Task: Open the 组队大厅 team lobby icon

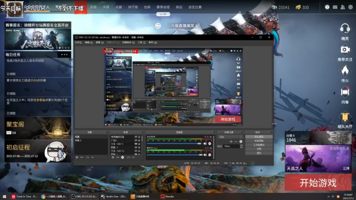Action: coord(345,117)
